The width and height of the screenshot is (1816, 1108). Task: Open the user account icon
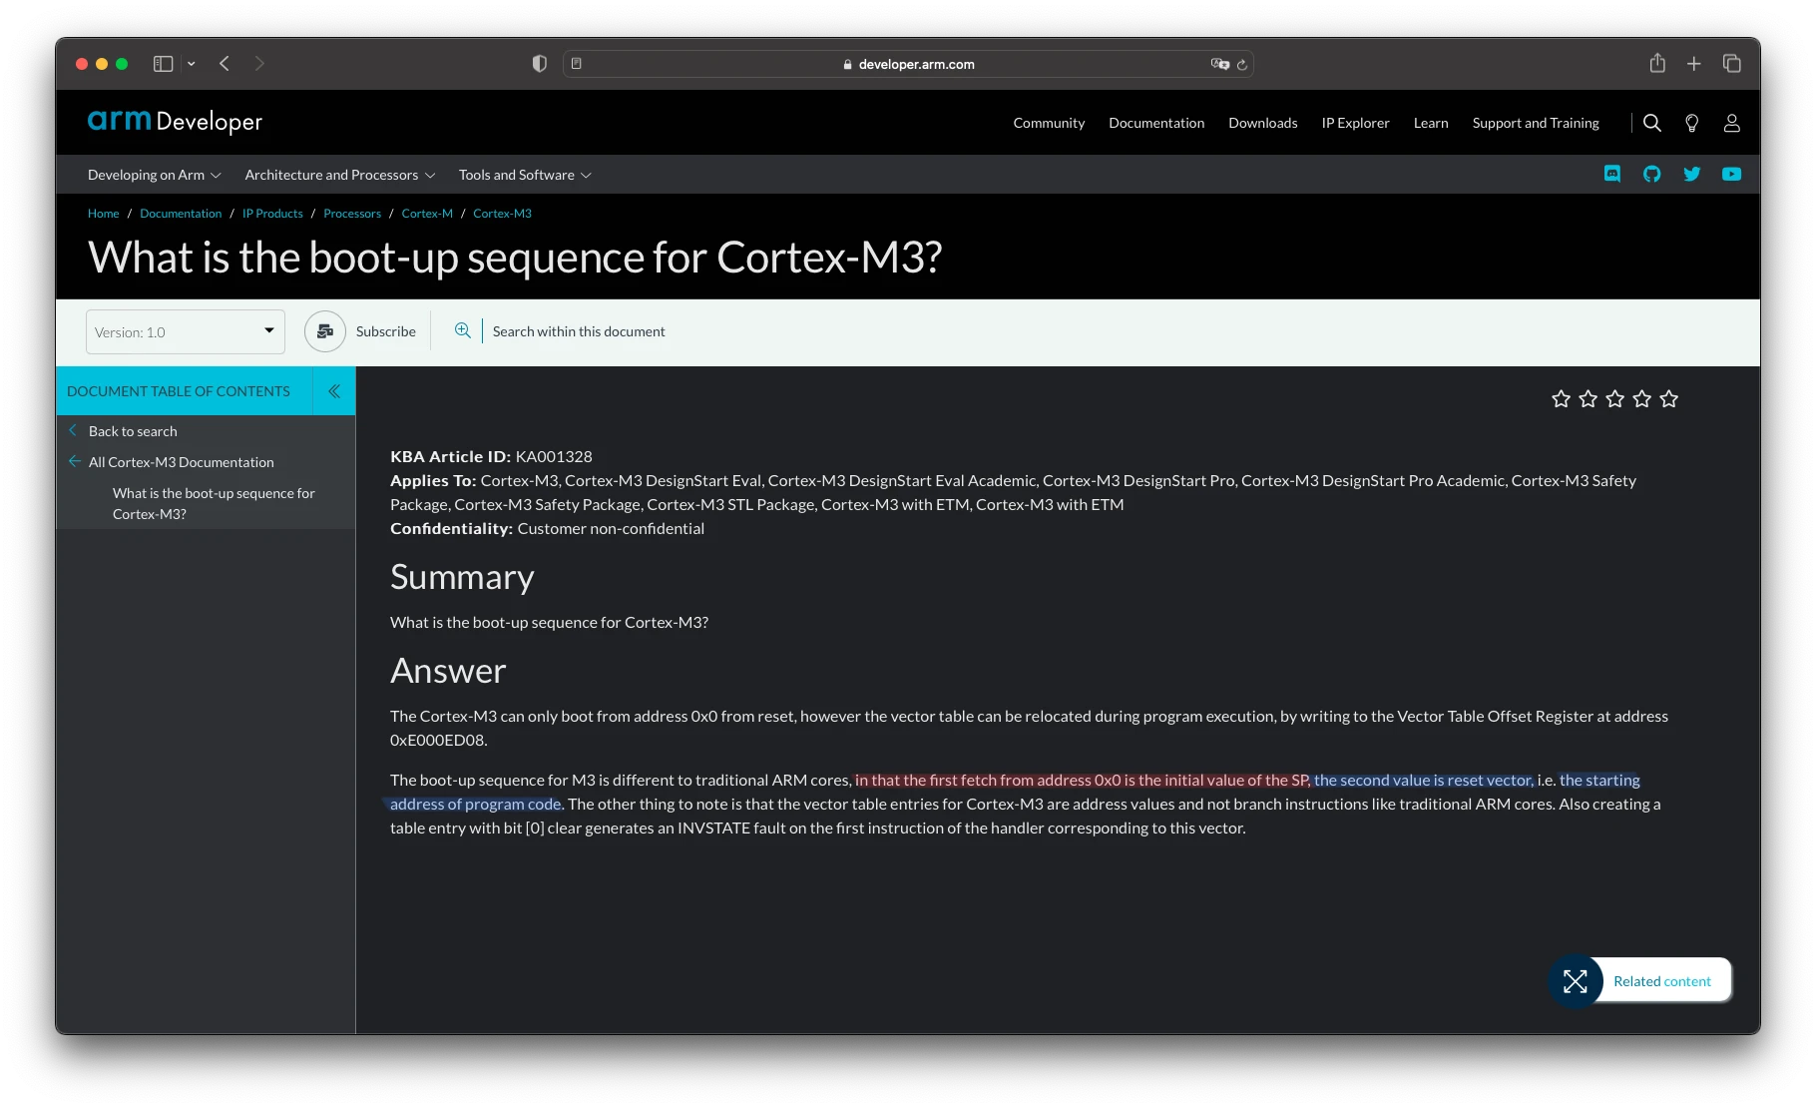1732,123
